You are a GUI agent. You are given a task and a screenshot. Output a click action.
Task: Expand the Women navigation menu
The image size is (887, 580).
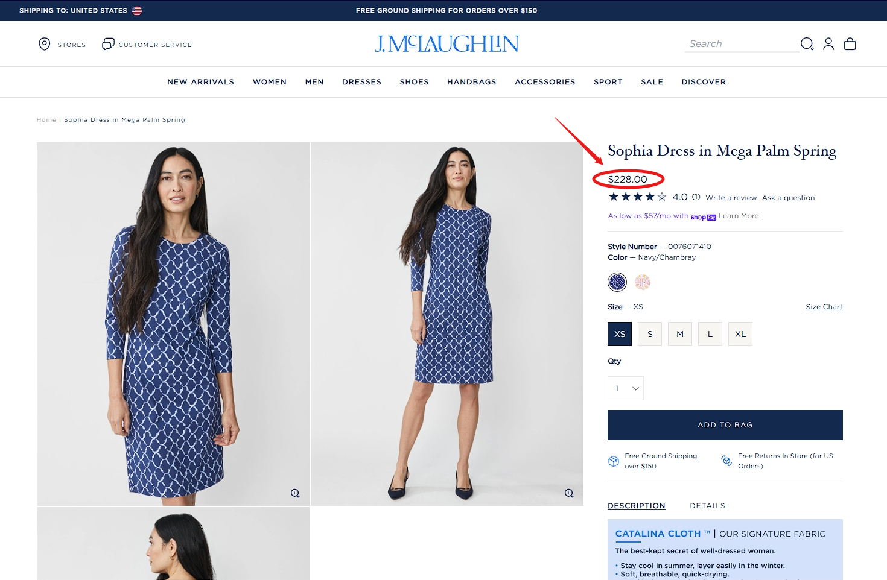(x=270, y=82)
